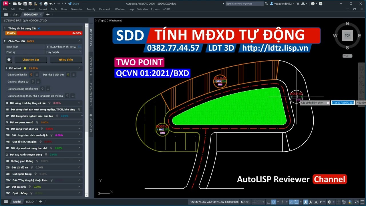
Task: Expand II Đất công trình hạ tầng xã hội
Action: (x=79, y=103)
